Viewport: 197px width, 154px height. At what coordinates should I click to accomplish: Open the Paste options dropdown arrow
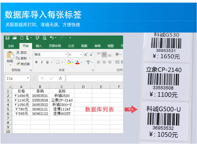pos(10,65)
